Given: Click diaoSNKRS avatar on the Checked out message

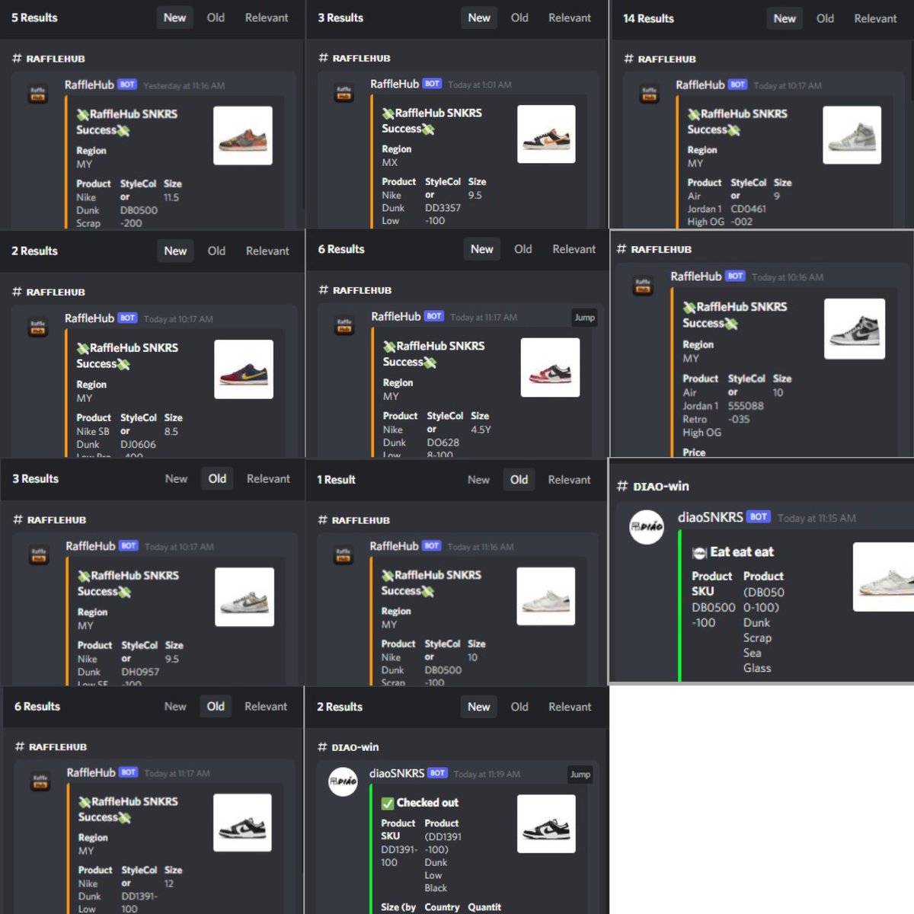Looking at the screenshot, I should (x=343, y=781).
